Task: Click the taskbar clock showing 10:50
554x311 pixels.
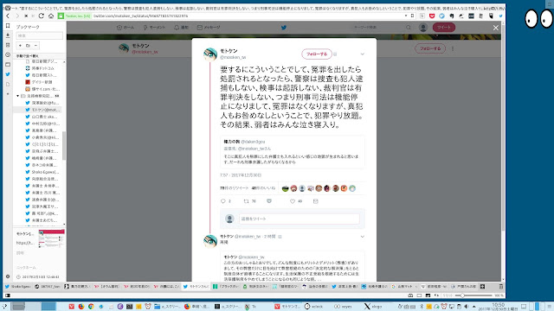Action: point(498,307)
